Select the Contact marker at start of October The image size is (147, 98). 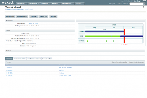coord(106,41)
